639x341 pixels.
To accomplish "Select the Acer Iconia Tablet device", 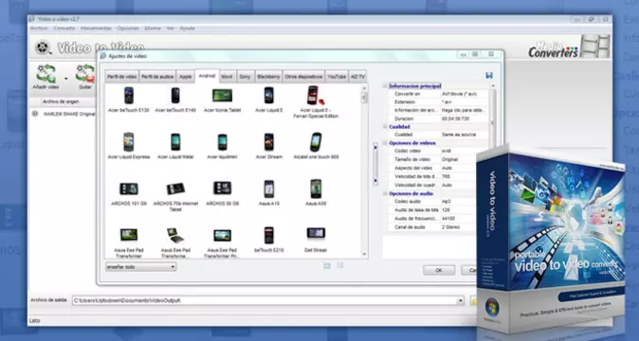I will point(222,99).
